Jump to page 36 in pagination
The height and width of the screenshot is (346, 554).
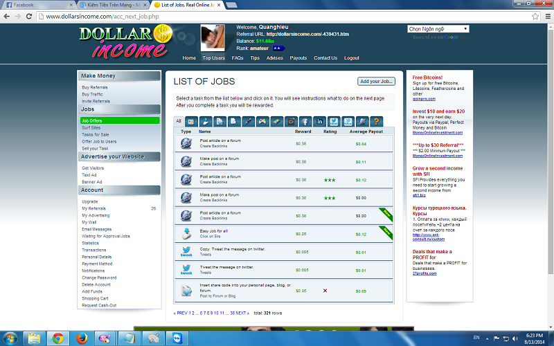click(x=232, y=313)
